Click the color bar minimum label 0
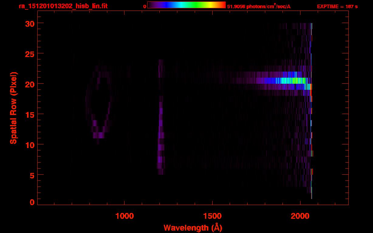 (145, 6)
